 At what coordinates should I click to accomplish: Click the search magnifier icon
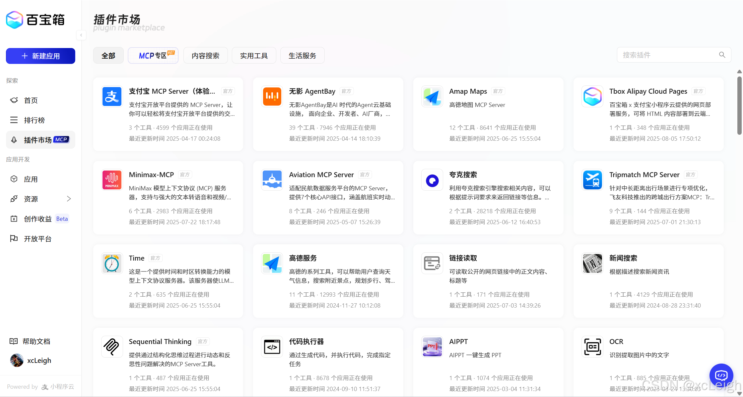722,55
